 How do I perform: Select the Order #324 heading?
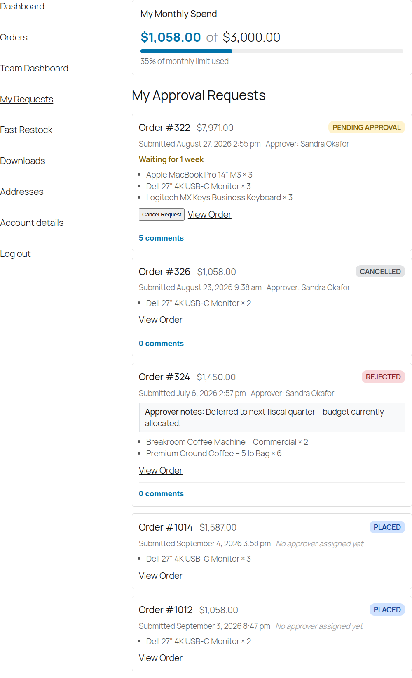pos(164,377)
